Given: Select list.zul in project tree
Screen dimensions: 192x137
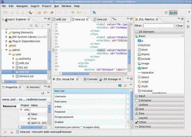Looking at the screenshot, I should coord(23,67).
